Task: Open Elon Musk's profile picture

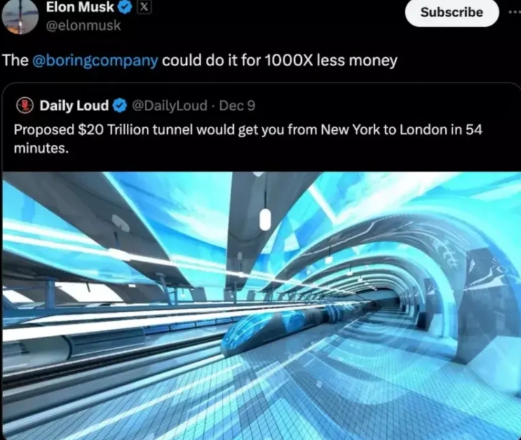Action: tap(20, 17)
